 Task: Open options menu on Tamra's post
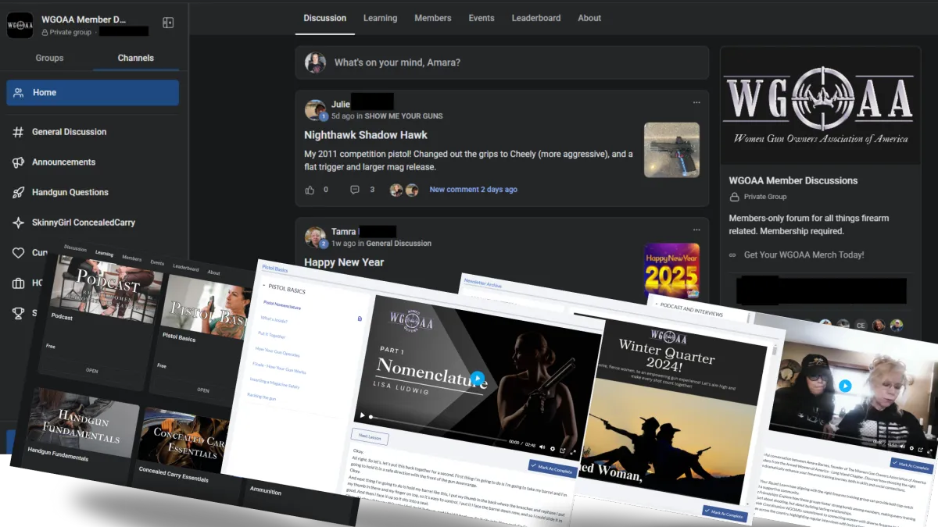[x=696, y=230]
